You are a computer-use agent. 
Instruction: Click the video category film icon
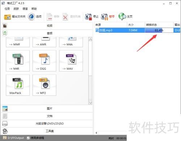pos(5,26)
